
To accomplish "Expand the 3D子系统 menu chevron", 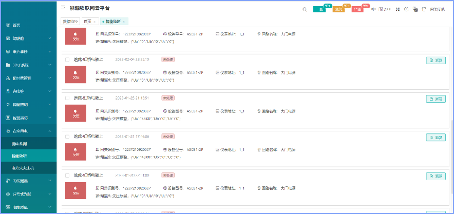I will pos(50,65).
